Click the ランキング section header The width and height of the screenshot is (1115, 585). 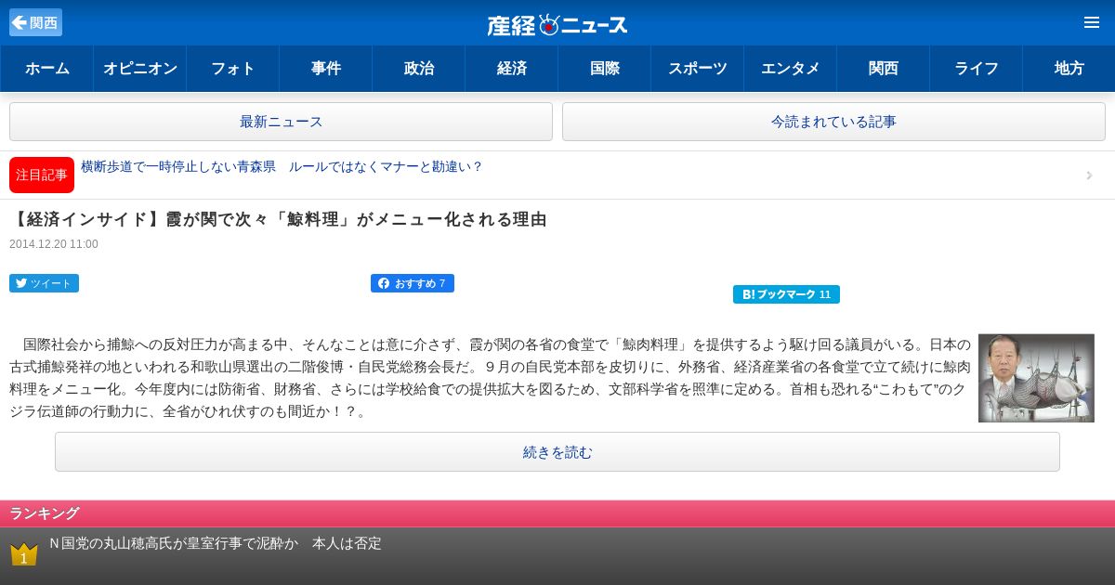[557, 513]
